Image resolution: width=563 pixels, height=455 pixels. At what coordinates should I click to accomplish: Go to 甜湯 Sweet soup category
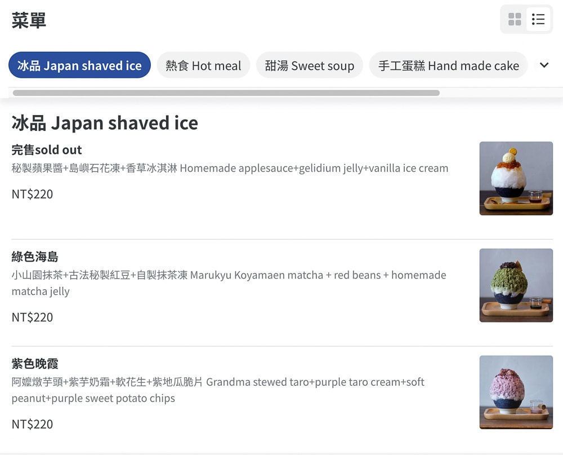tap(309, 65)
